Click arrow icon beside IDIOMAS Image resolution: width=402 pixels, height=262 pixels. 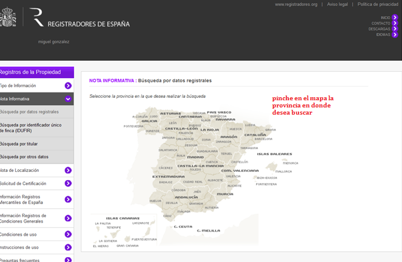[x=395, y=35]
